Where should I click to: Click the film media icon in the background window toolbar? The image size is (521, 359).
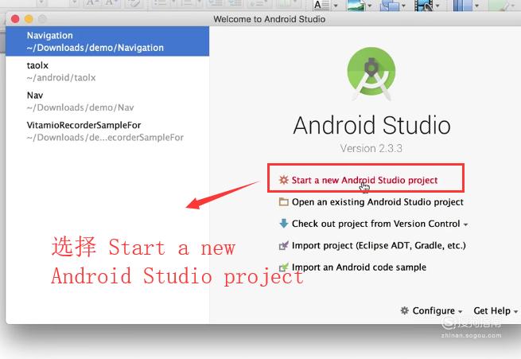(424, 5)
